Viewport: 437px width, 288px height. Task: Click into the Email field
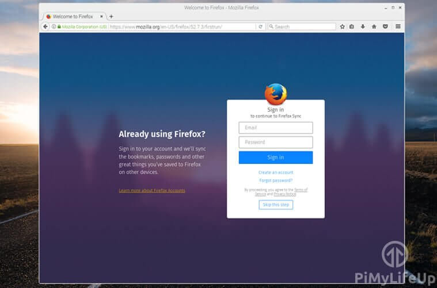(276, 128)
